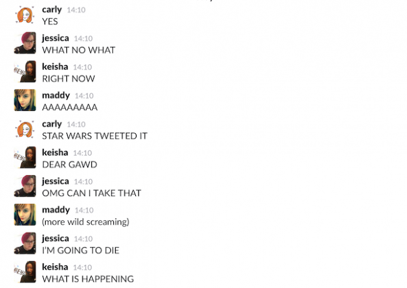Click the 14:10 timestamp on carly's YES message
The height and width of the screenshot is (288, 407).
coord(76,10)
